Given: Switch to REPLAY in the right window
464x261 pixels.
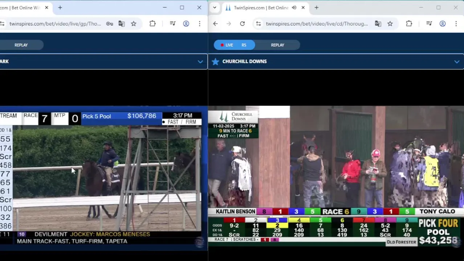Looking at the screenshot, I should pos(277,45).
